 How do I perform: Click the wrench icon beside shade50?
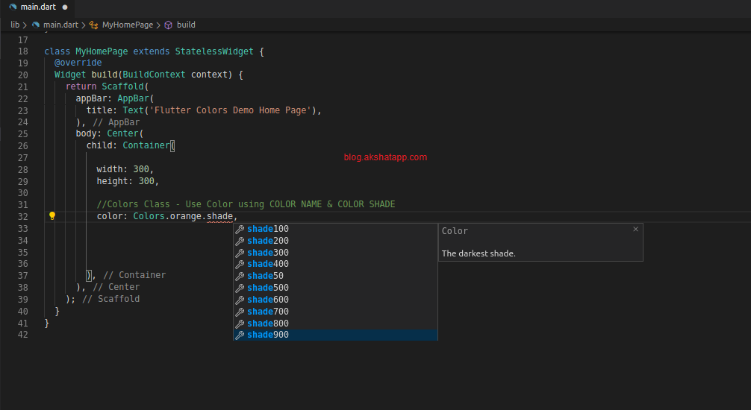click(240, 276)
